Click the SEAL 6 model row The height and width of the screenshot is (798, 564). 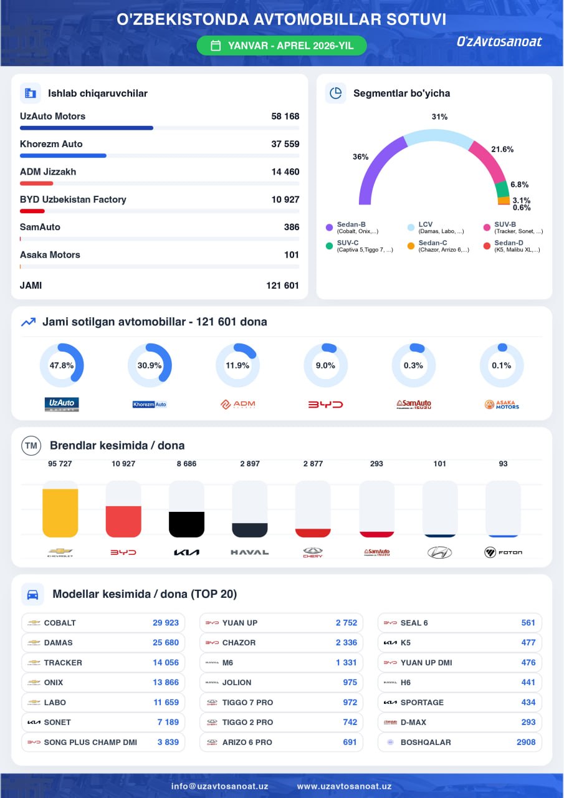click(460, 623)
